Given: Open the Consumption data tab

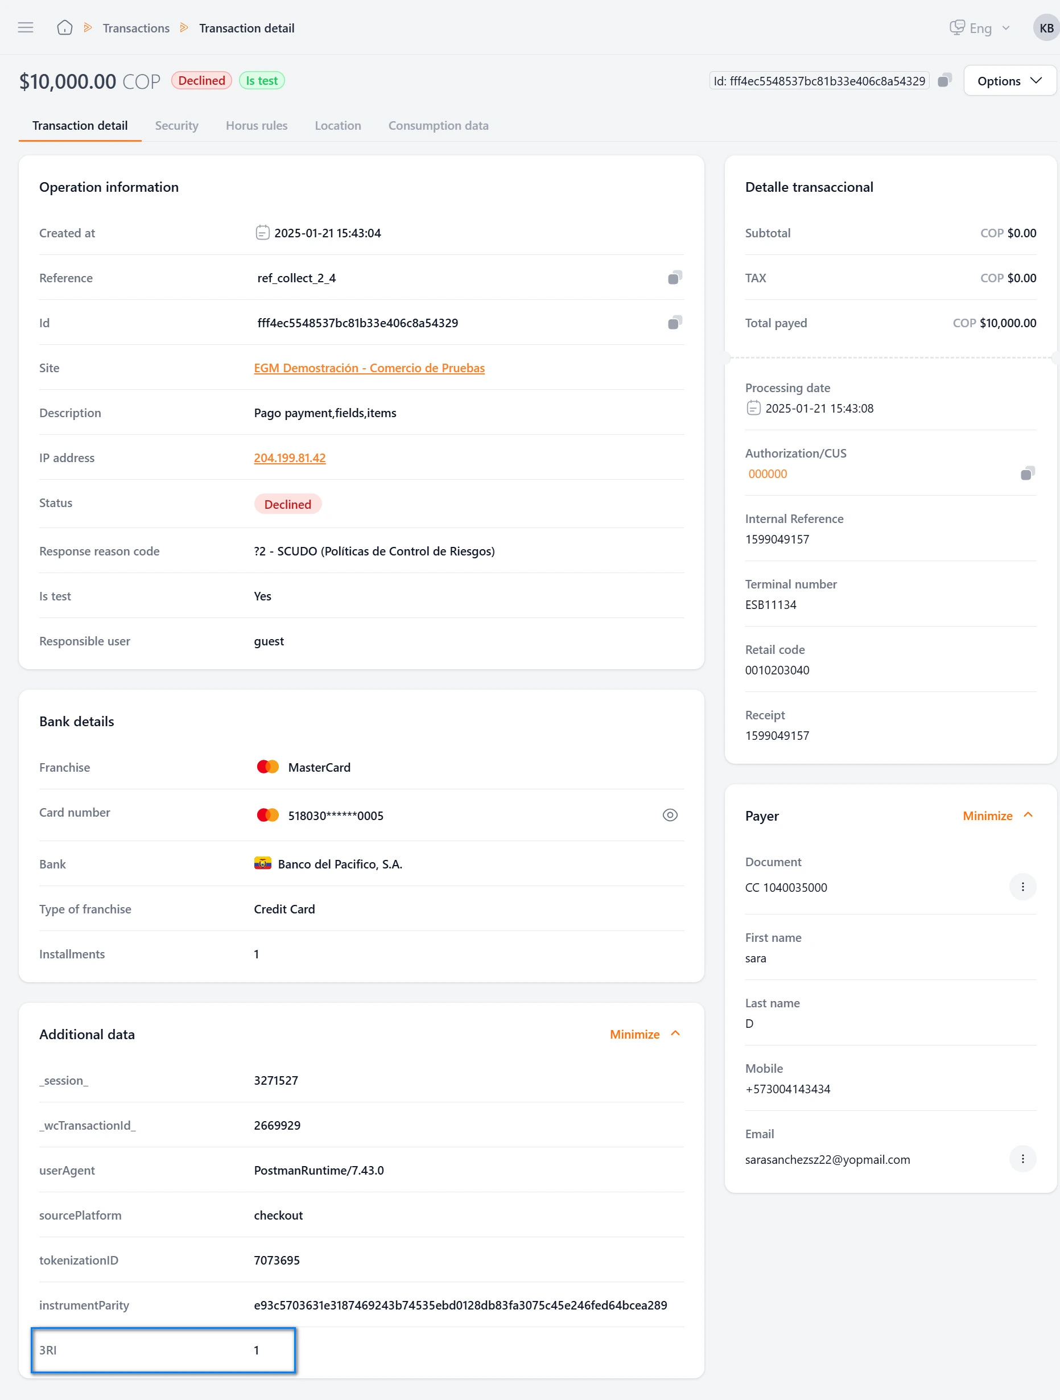Looking at the screenshot, I should pos(438,125).
